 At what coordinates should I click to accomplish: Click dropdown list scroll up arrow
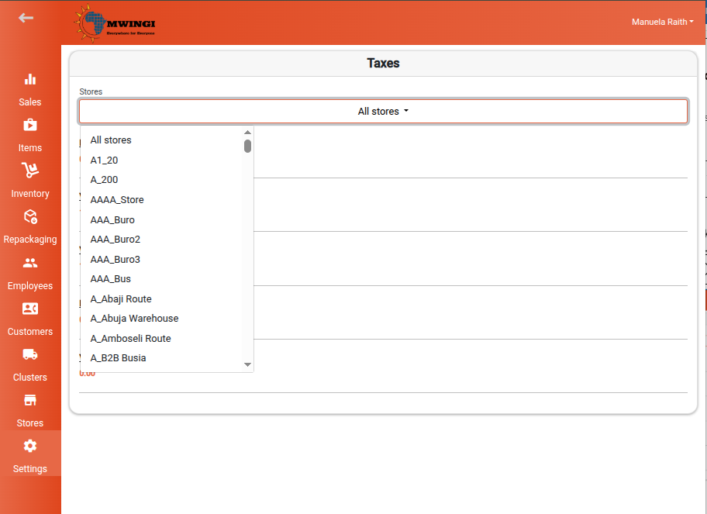(x=247, y=132)
